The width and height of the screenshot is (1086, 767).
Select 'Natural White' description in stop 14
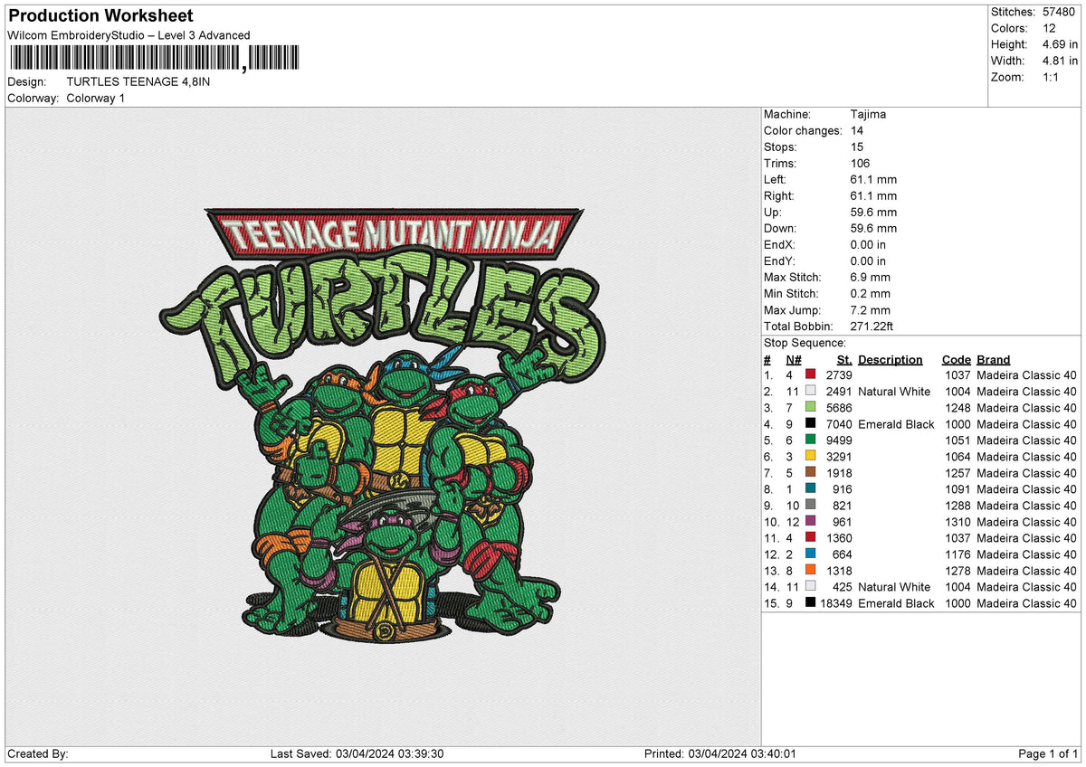tap(894, 586)
